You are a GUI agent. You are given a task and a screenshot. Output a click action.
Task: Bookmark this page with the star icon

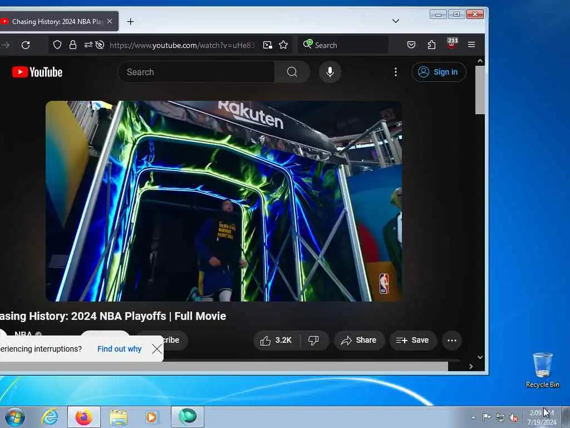(283, 45)
